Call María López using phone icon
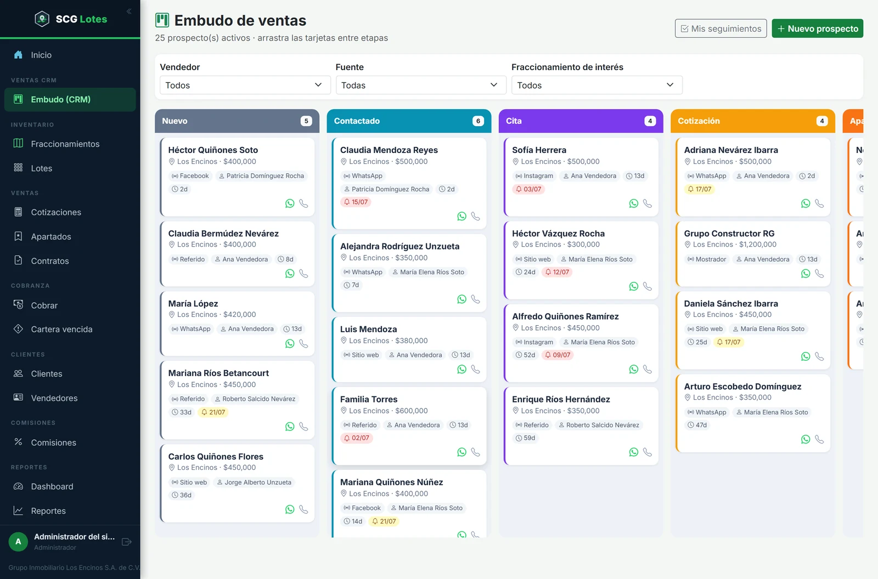The image size is (878, 579). 303,344
